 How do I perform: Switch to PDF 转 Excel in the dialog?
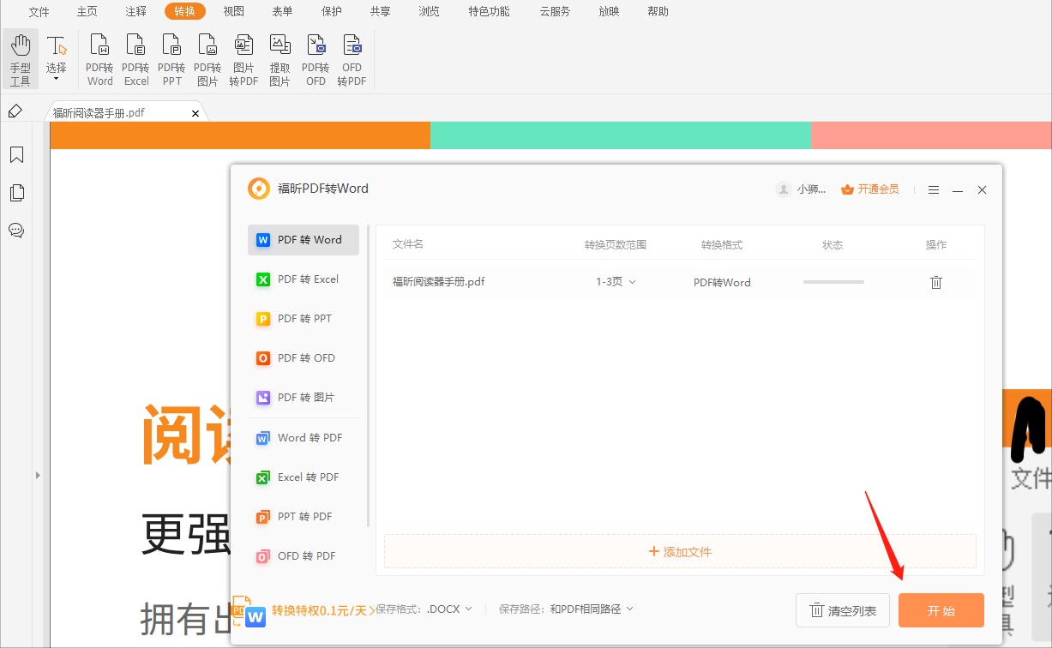(x=303, y=279)
